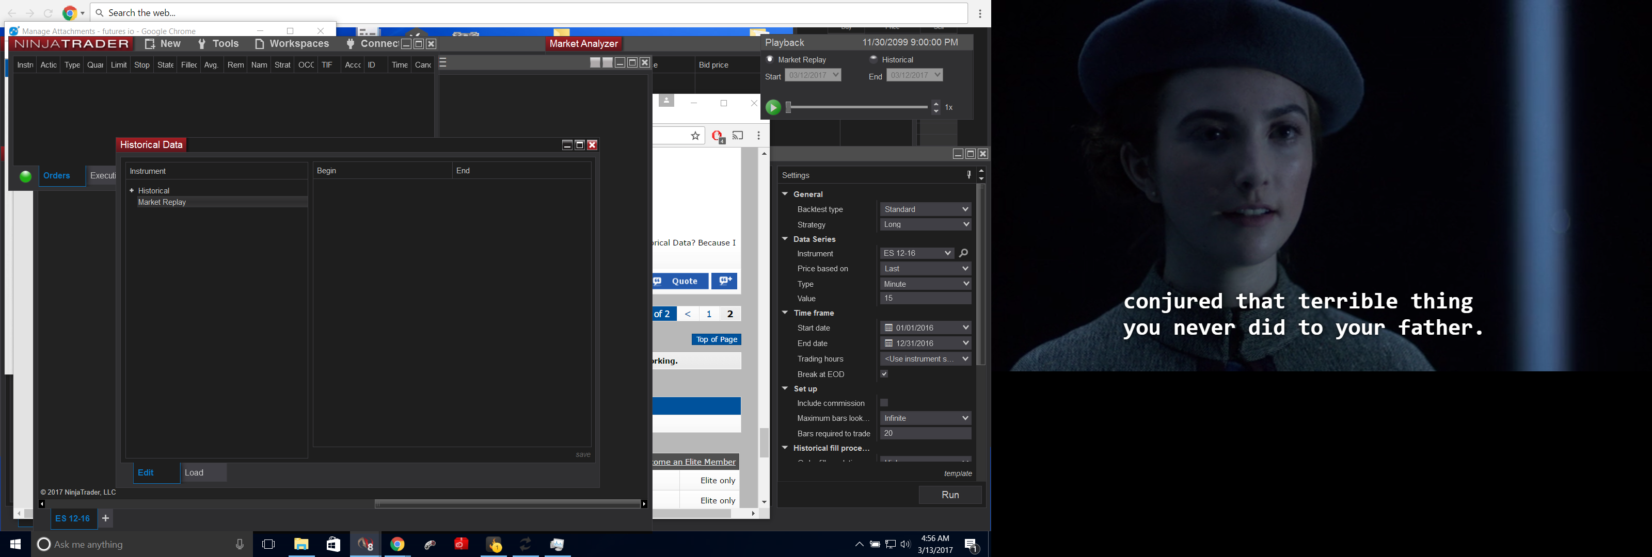Open the Instrument dropdown showing ES 12-16
Viewport: 1652px width, 557px height.
[x=917, y=253]
